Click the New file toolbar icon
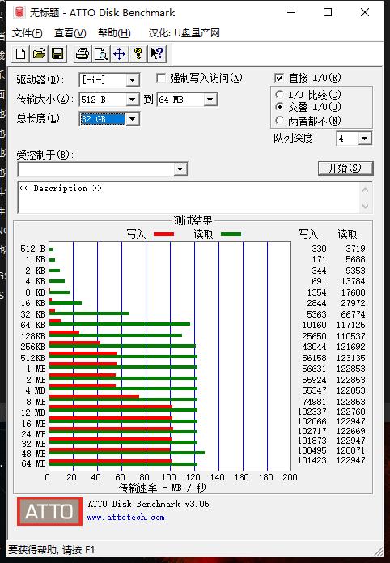Viewport: 390px width, 563px height. point(20,54)
